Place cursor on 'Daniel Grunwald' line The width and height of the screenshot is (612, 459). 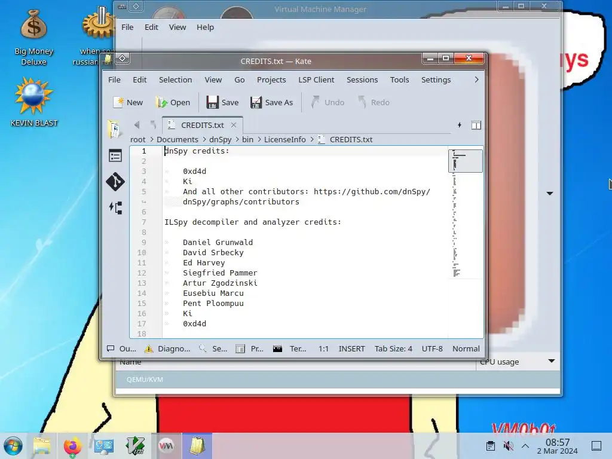pos(218,243)
